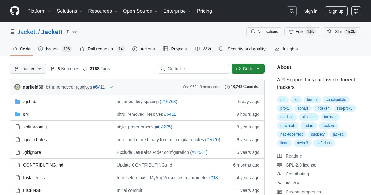Switch to the Code tab
This screenshot has height=195, width=371.
click(22, 49)
